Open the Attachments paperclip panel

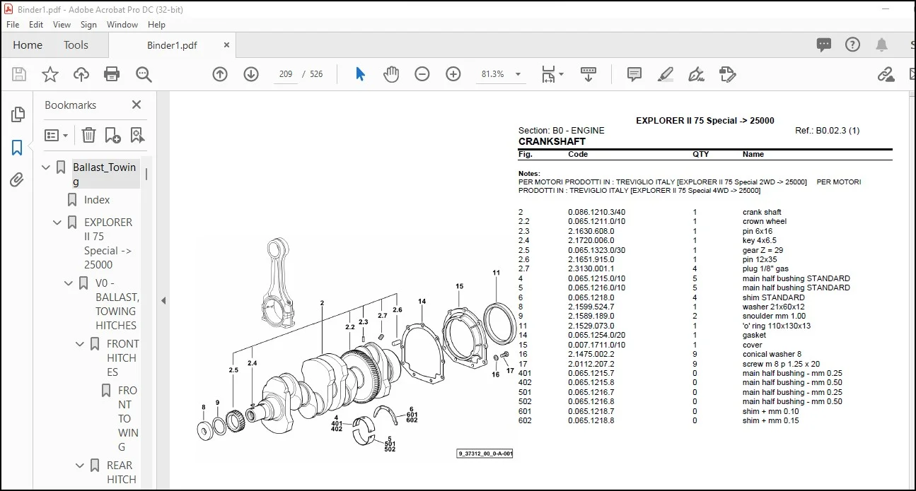pos(17,179)
